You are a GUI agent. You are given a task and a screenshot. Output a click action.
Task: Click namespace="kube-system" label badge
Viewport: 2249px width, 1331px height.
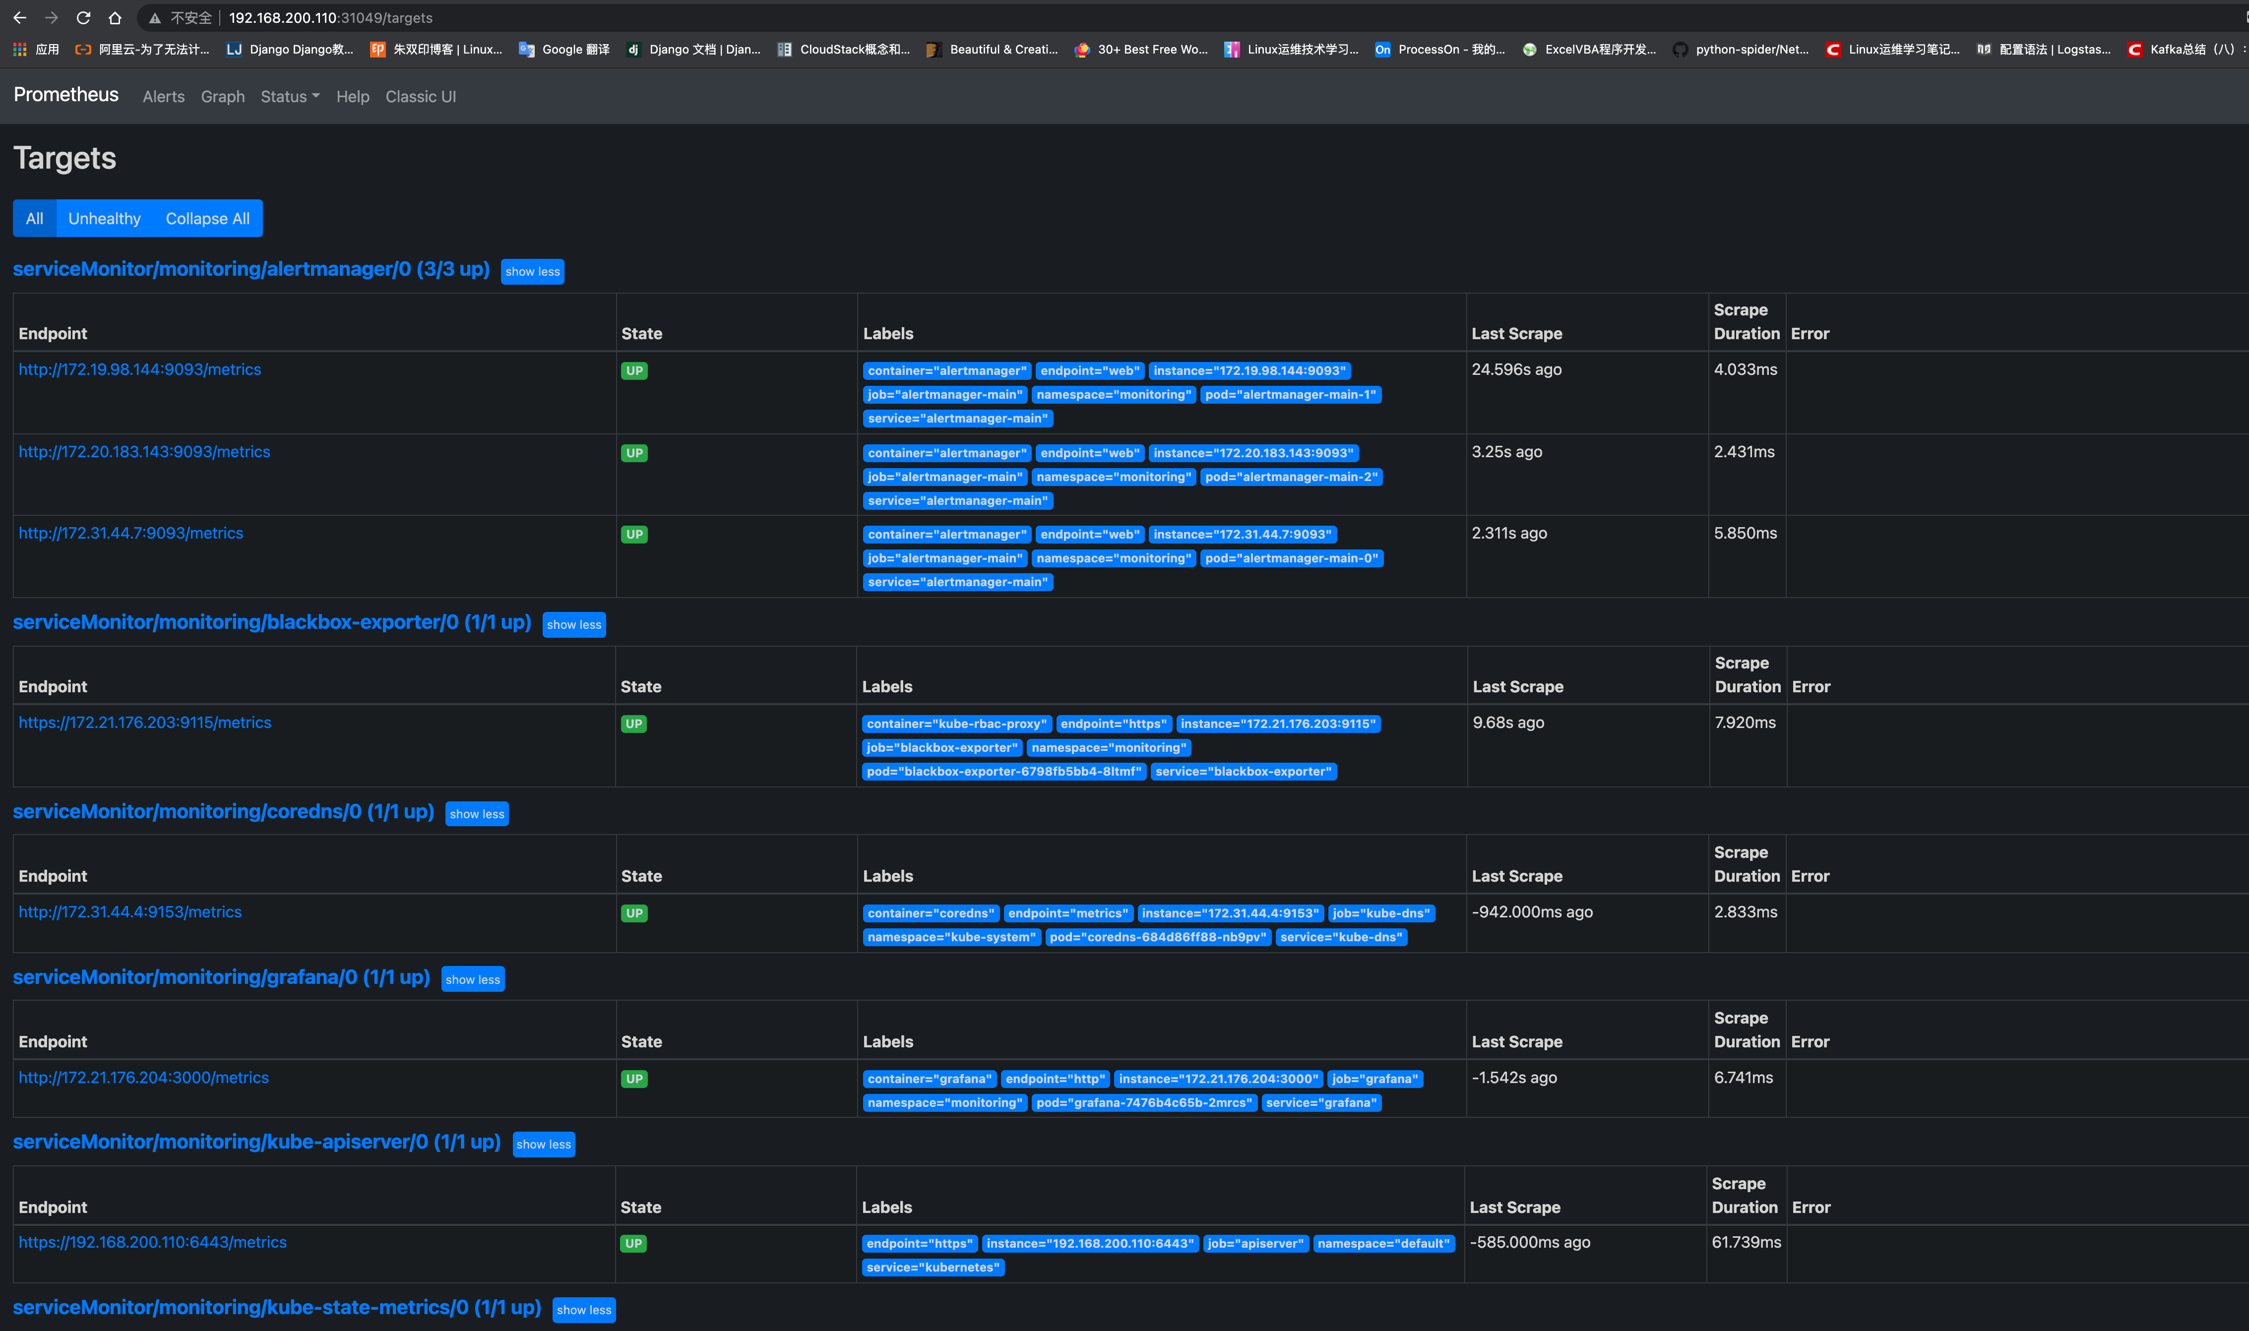(x=951, y=937)
